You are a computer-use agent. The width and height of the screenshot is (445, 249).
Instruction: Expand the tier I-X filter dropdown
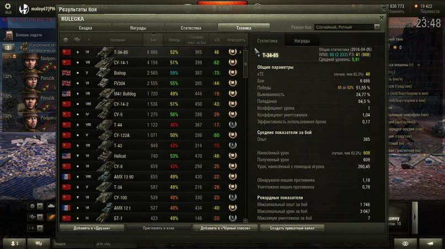click(x=40, y=228)
